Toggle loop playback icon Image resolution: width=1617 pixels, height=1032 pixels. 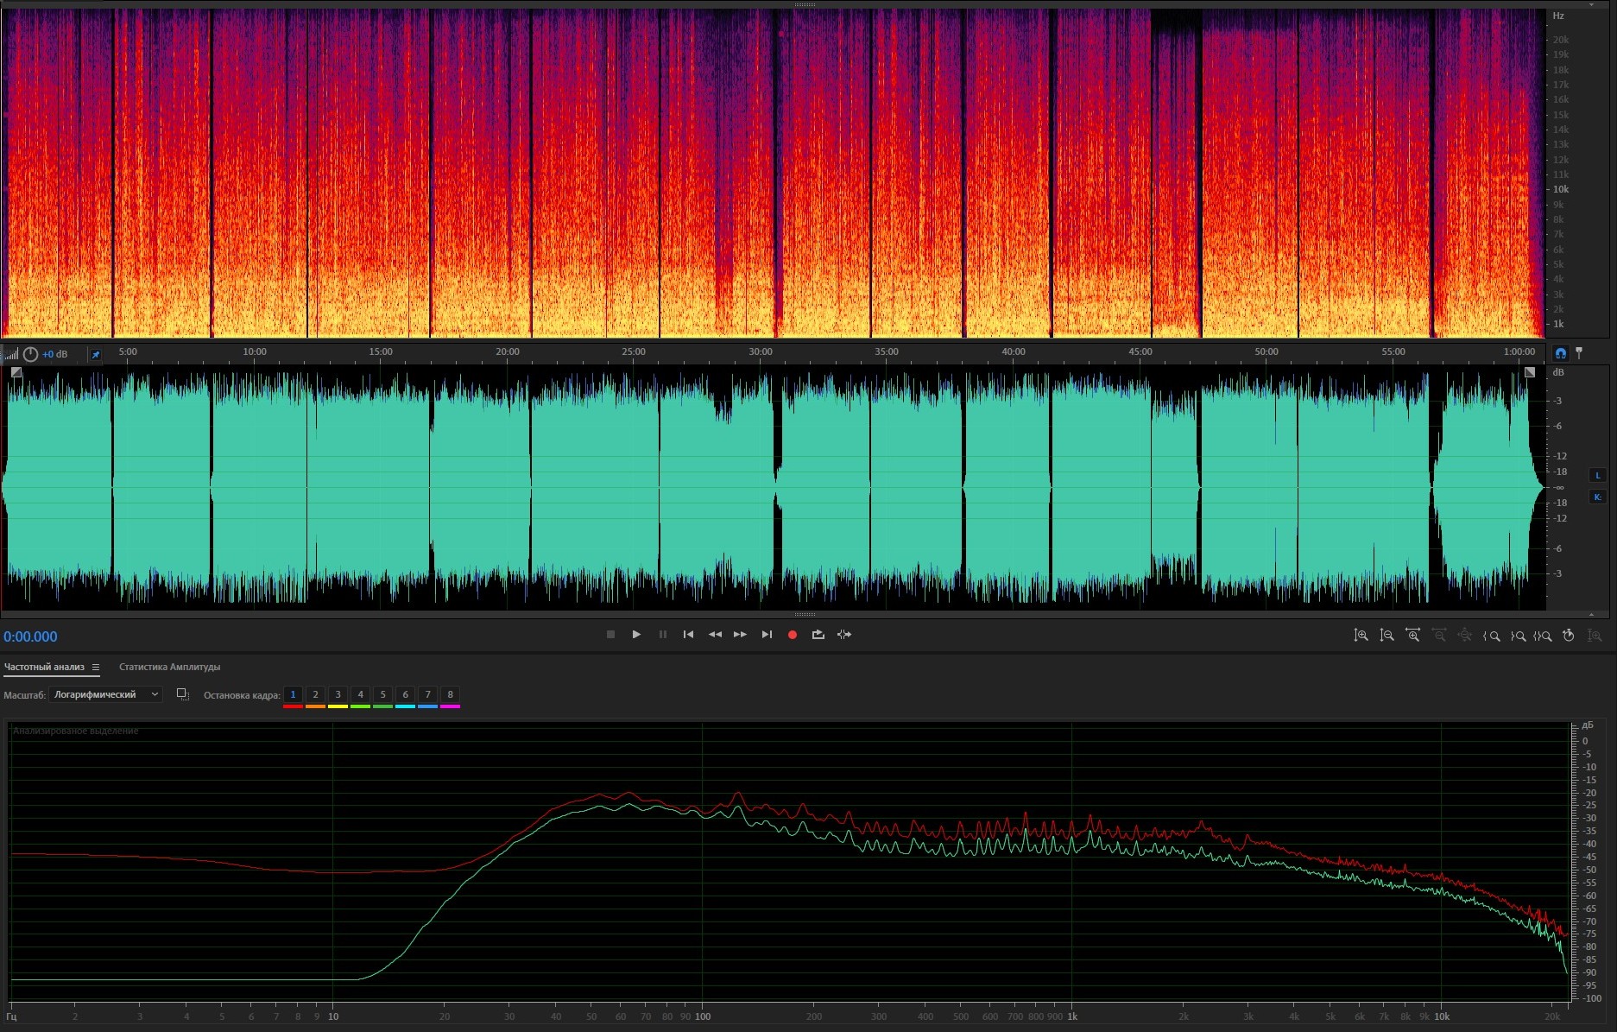pos(818,635)
